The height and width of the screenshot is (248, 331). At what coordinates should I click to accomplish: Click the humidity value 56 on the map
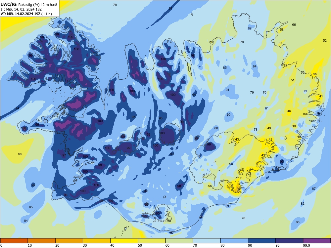[x=210, y=186]
